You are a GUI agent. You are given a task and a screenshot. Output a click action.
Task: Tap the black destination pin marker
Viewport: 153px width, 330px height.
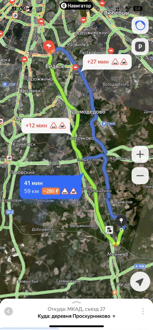pos(121,221)
